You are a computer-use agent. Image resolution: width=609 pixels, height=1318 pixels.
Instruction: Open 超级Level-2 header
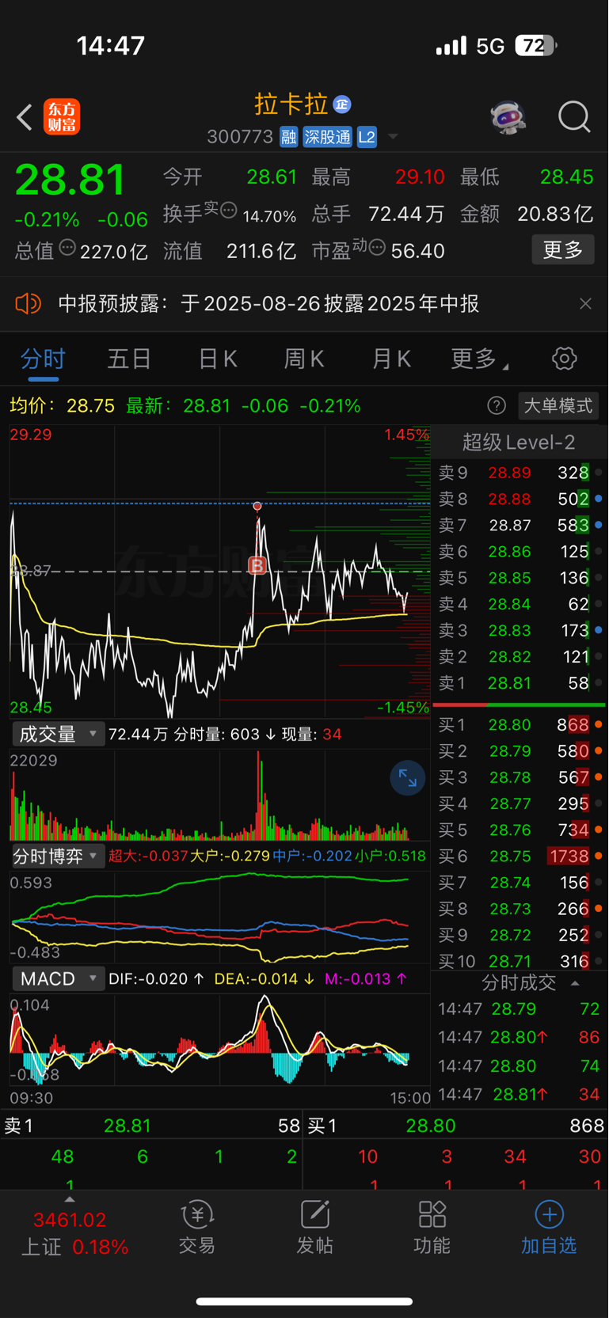click(519, 442)
